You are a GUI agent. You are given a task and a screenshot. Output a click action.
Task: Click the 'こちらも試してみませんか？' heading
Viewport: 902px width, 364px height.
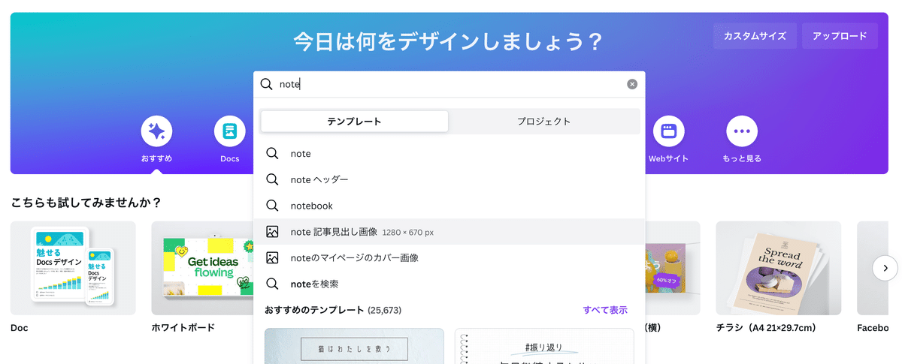click(86, 203)
